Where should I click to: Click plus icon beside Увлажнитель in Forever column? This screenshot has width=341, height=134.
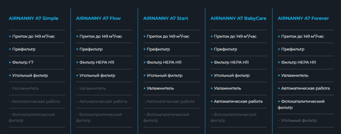pos(279,75)
